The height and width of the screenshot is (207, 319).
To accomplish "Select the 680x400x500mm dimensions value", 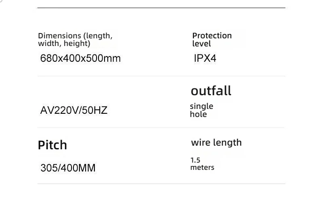I will [81, 58].
